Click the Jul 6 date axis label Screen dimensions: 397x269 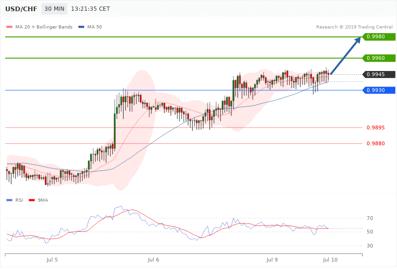click(x=154, y=260)
